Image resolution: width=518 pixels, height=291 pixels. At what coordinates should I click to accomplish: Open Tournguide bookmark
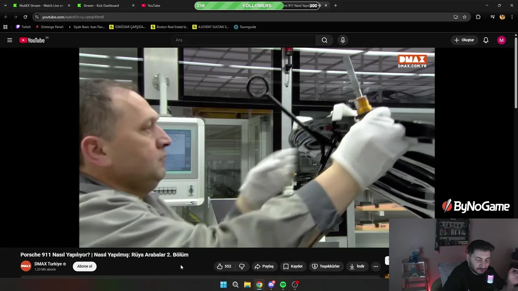(245, 27)
